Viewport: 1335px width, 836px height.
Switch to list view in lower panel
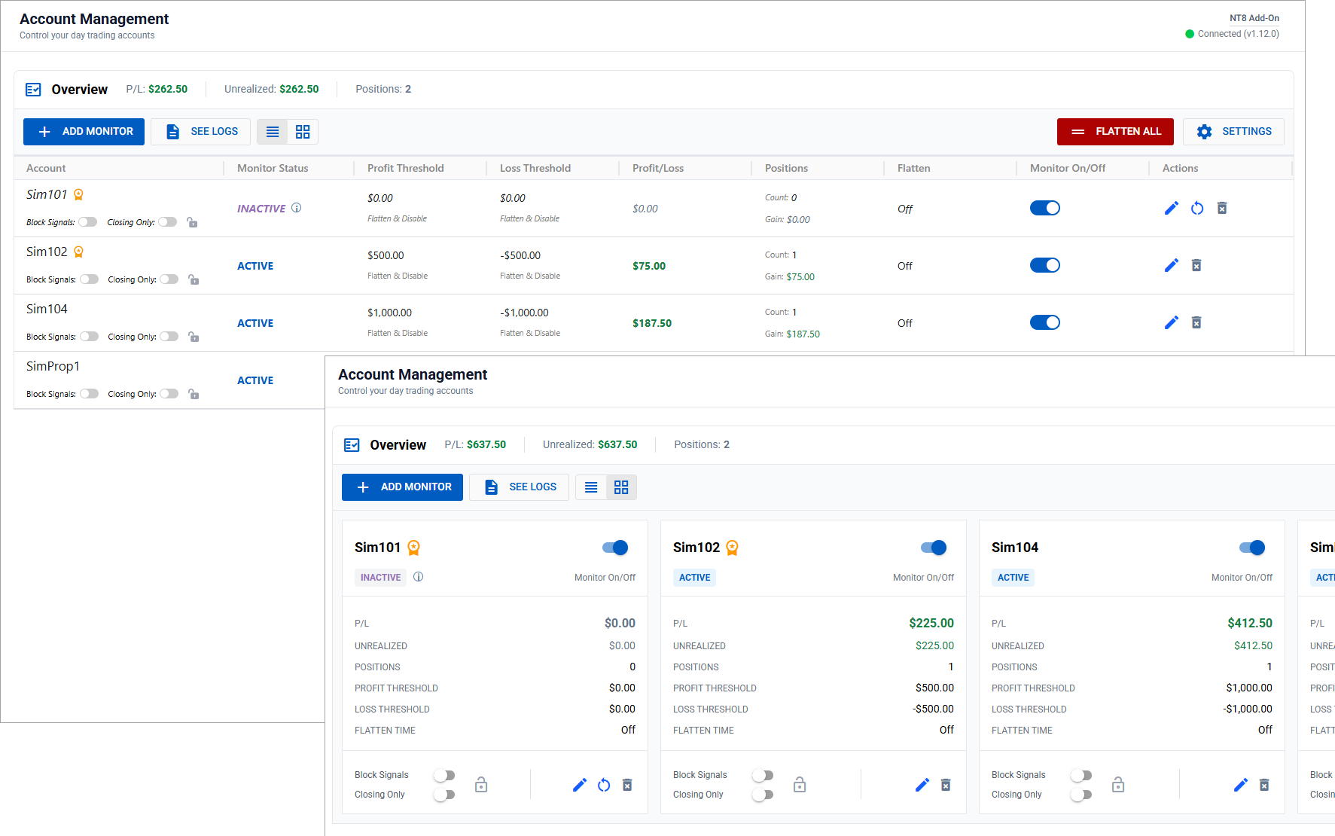[x=591, y=487]
